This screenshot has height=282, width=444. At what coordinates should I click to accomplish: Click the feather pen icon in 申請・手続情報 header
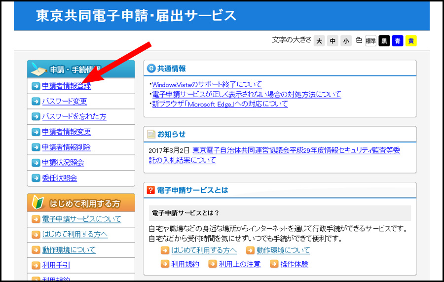39,70
